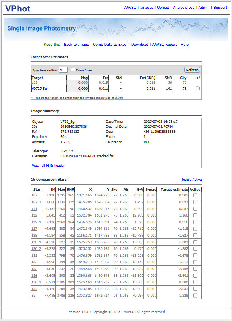Image resolution: width=232 pixels, height=321 pixels.
Task: Open comparison star 130_2 link
Action: 36,249
